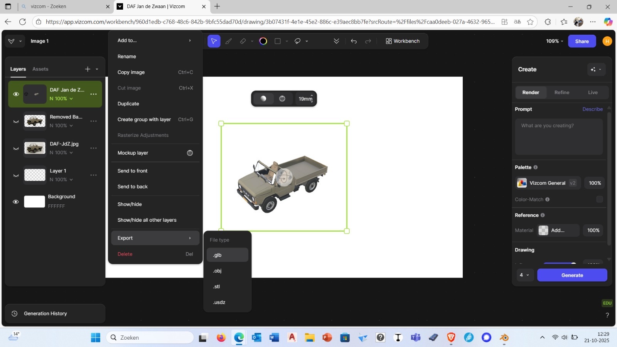
Task: Click the Describe link beside Prompt
Action: tap(592, 109)
